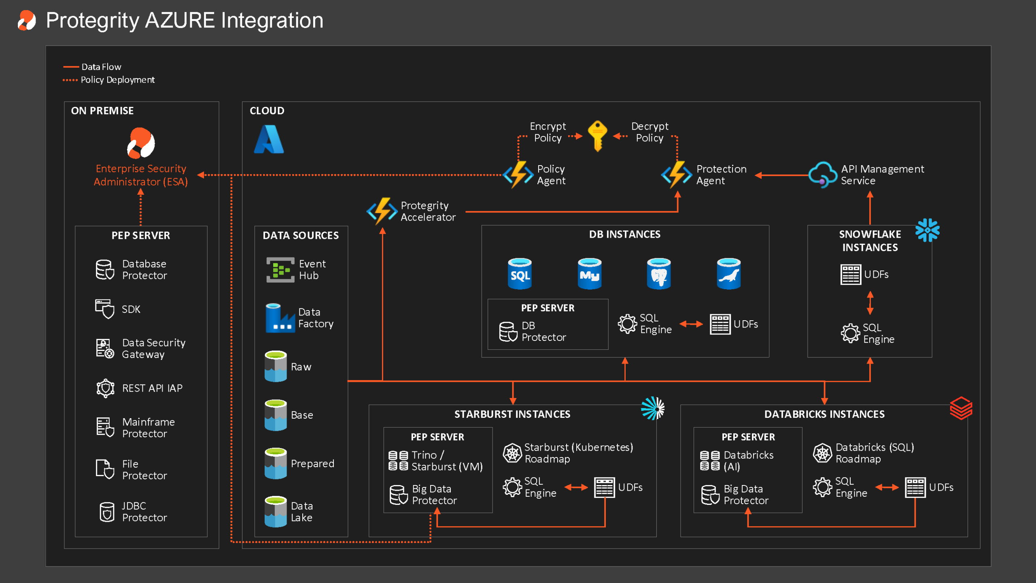
Task: Select the MySQL database icon
Action: (589, 274)
